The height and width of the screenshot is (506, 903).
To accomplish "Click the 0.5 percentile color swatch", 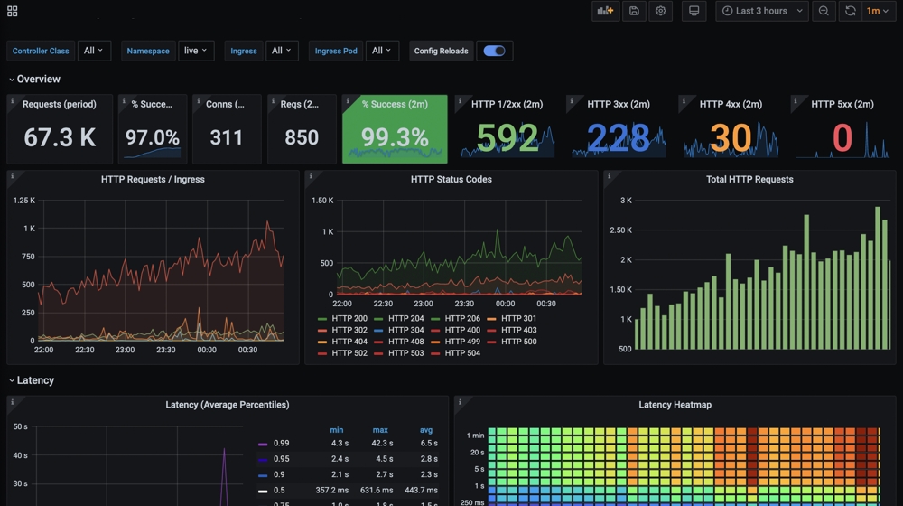I will [x=263, y=491].
